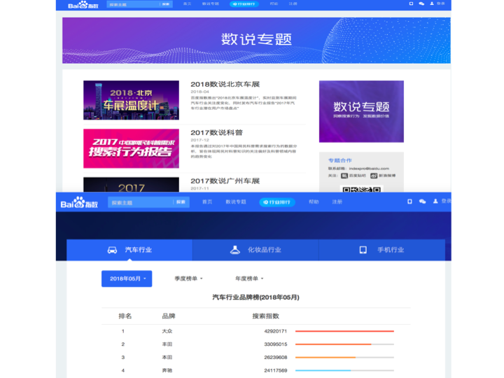Click the 2018-04 date under 北京车展
Viewport: 504px width, 378px height.
coord(199,92)
